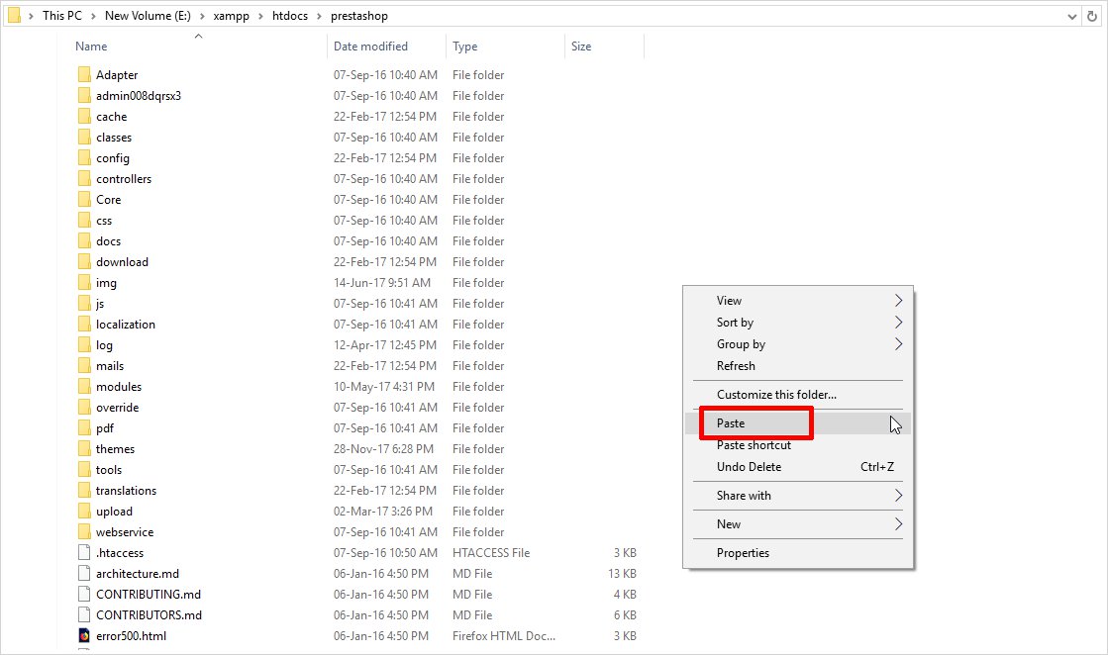Select the webservice folder name
Screen dimensions: 1108x655
(x=125, y=532)
